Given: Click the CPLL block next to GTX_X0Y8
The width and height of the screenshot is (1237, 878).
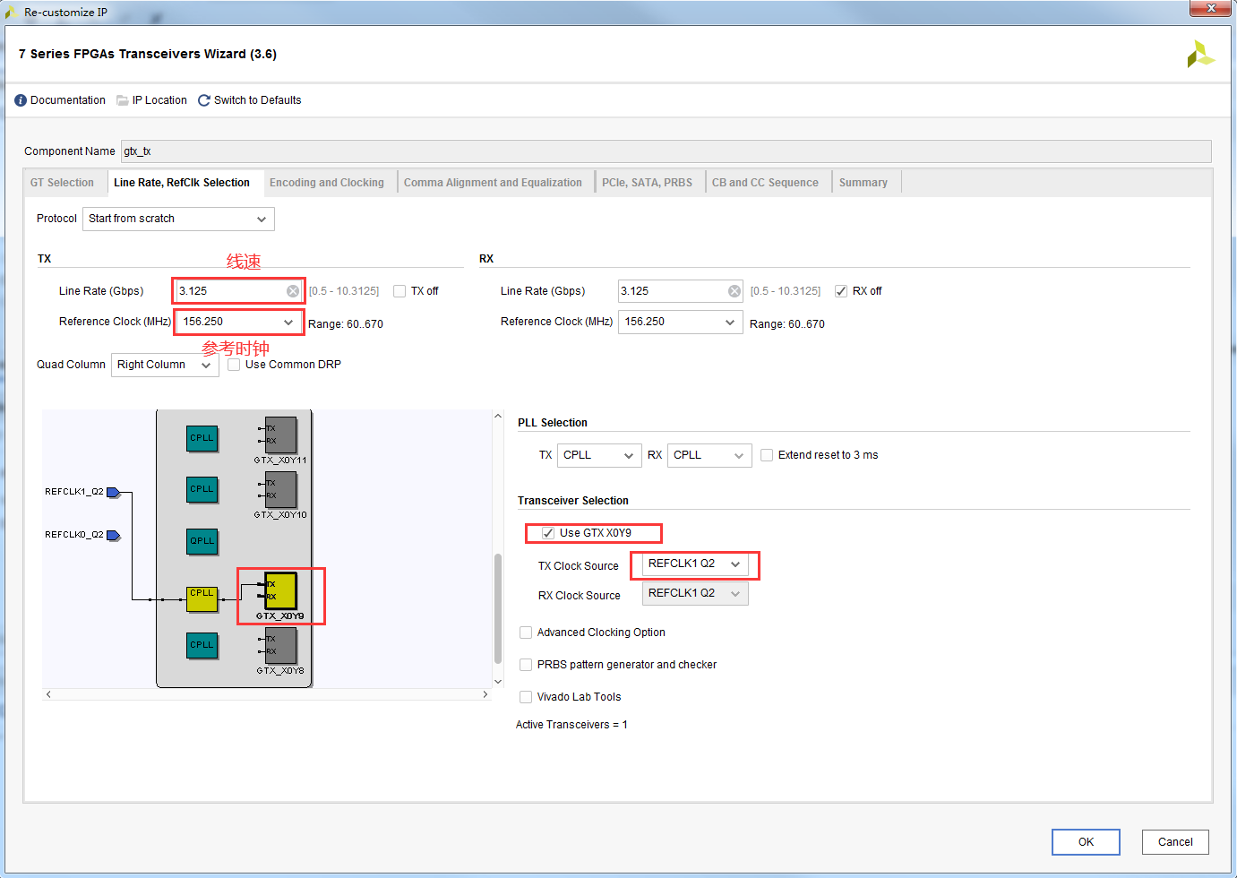Looking at the screenshot, I should (x=202, y=645).
